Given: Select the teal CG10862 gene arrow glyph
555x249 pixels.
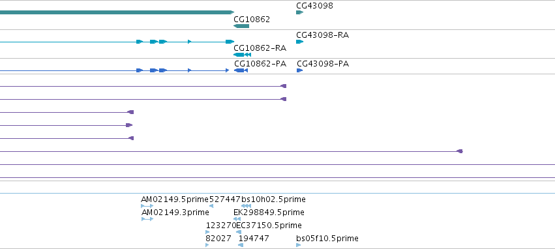Looking at the screenshot, I should tap(241, 26).
